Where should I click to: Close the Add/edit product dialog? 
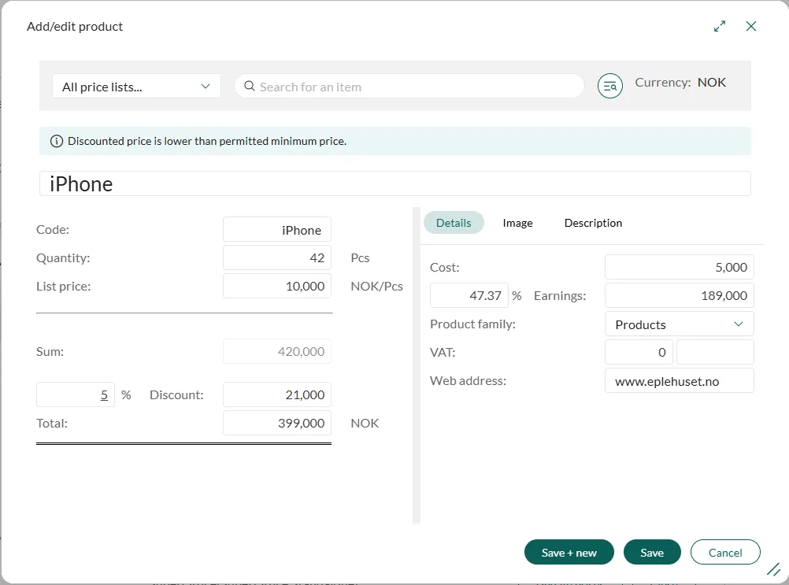point(750,26)
